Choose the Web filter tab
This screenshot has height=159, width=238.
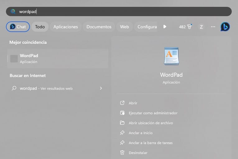coord(124,27)
